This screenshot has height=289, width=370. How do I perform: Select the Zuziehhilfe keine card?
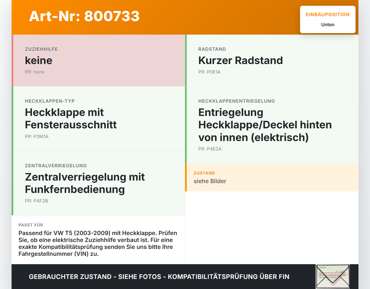(x=98, y=61)
